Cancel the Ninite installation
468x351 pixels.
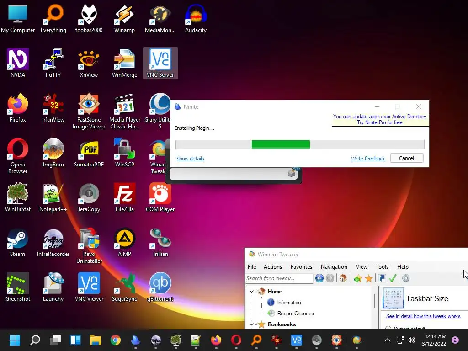click(x=406, y=158)
